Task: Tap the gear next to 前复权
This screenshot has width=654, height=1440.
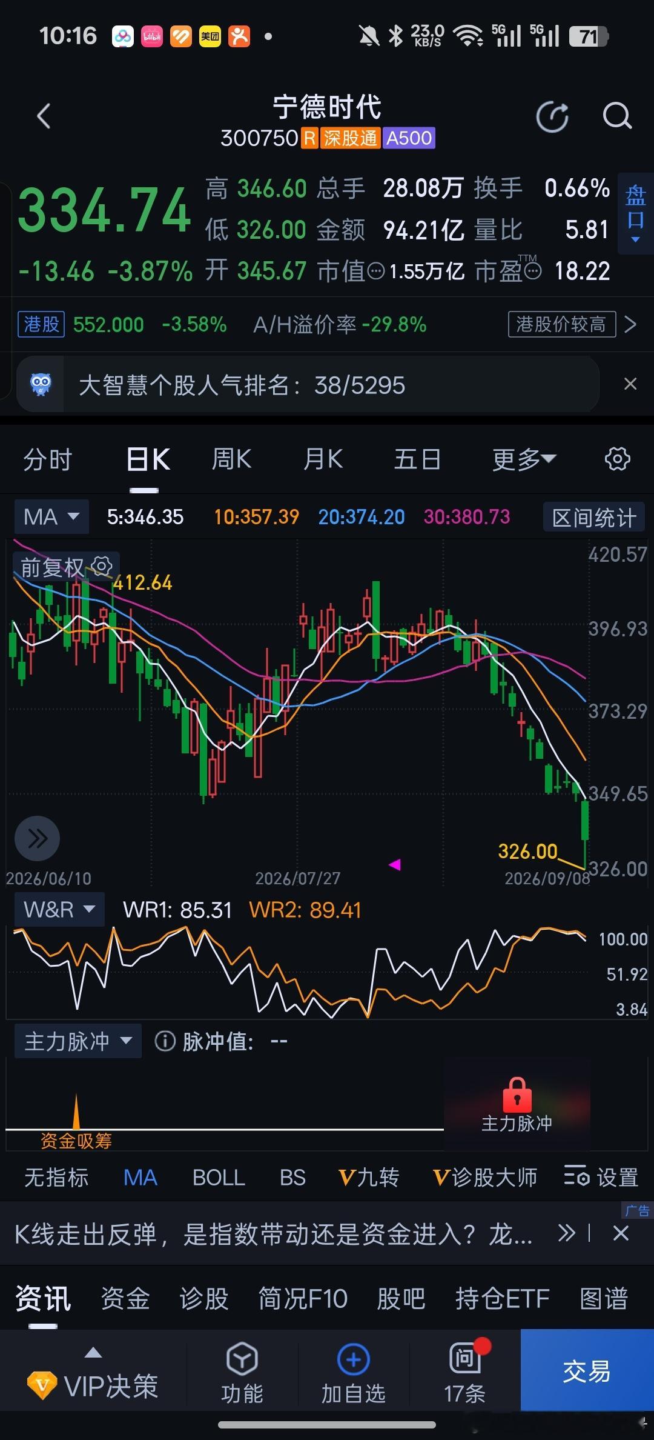Action: click(102, 566)
